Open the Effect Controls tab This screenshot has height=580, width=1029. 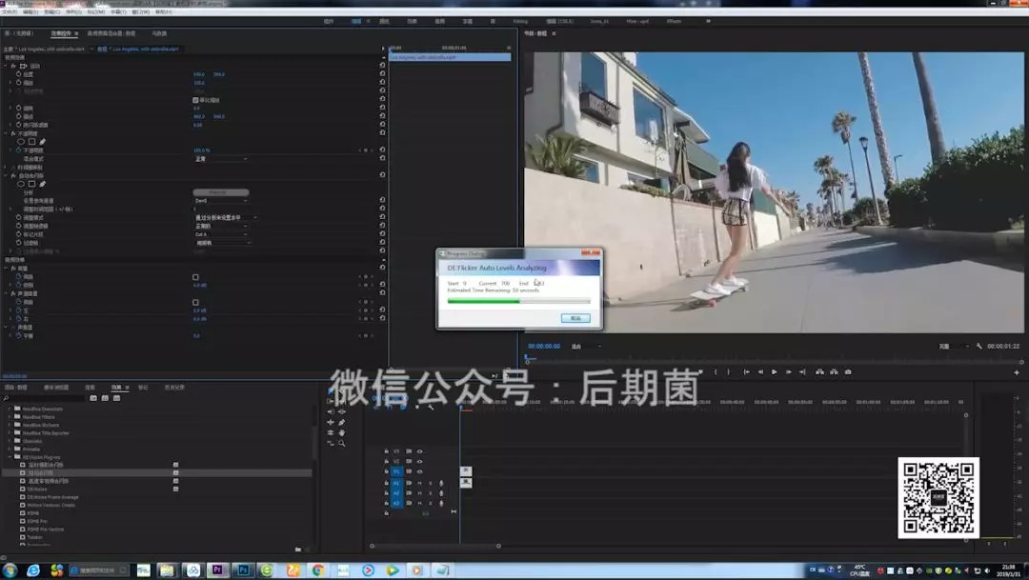pyautogui.click(x=64, y=33)
